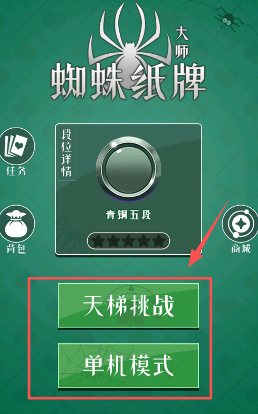Click the 背包 label text
The image size is (258, 414).
point(16,248)
